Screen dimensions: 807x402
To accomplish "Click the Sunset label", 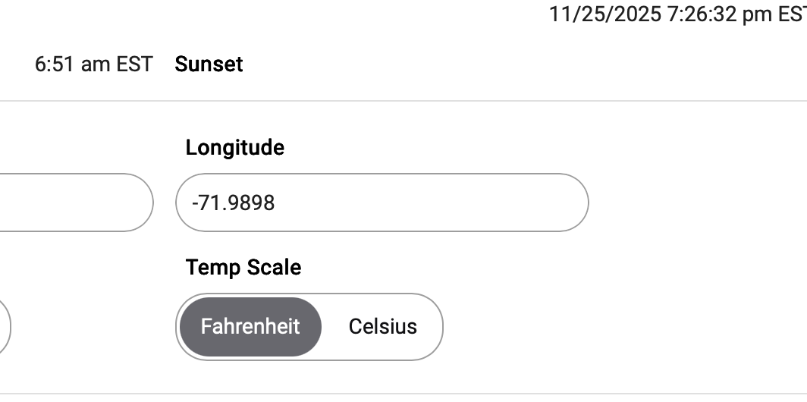I will (x=209, y=64).
